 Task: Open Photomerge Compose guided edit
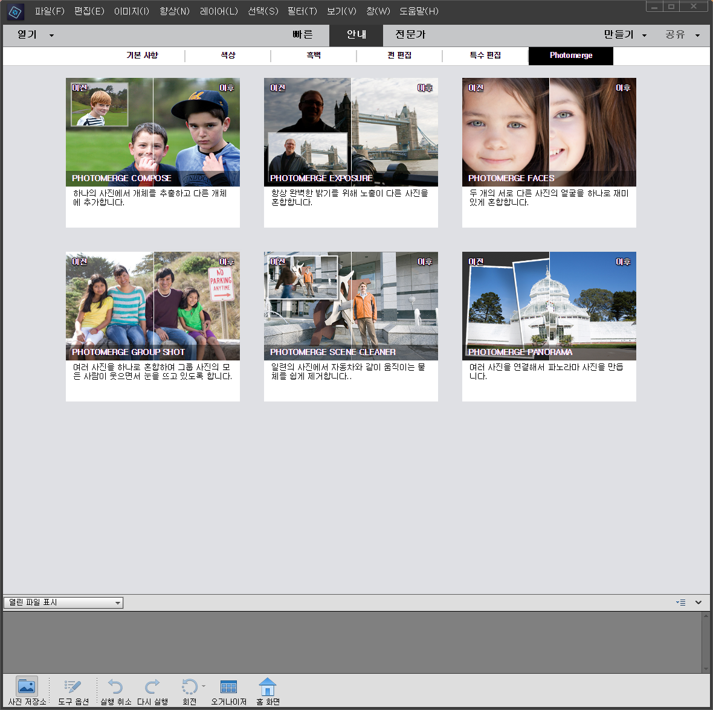tap(153, 132)
